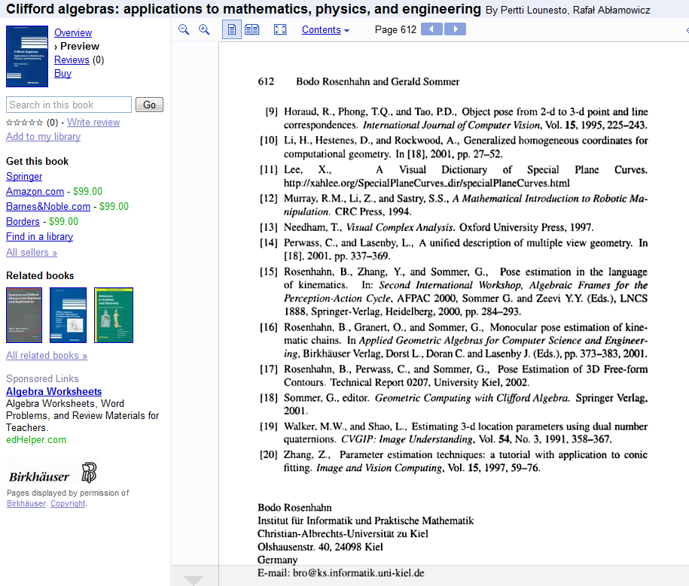Open the Overview link
689x586 pixels.
pos(73,32)
